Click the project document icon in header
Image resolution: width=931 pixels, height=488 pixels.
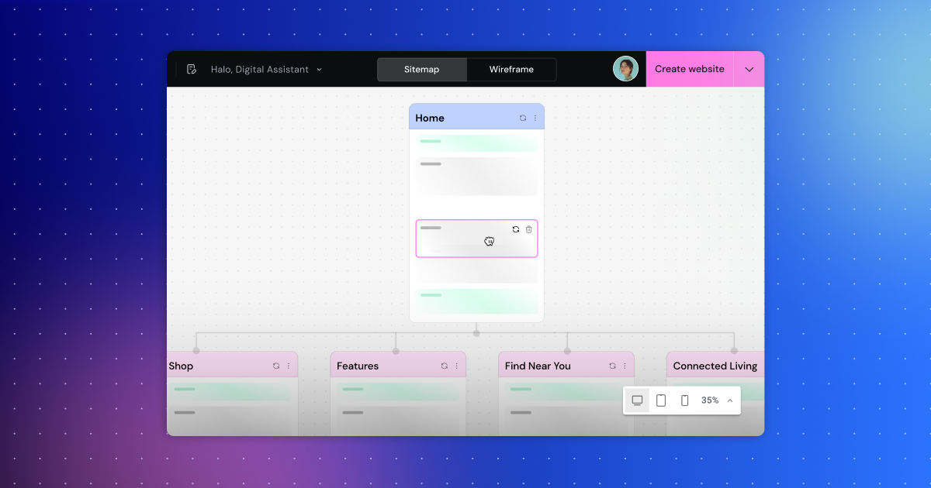[x=192, y=69]
